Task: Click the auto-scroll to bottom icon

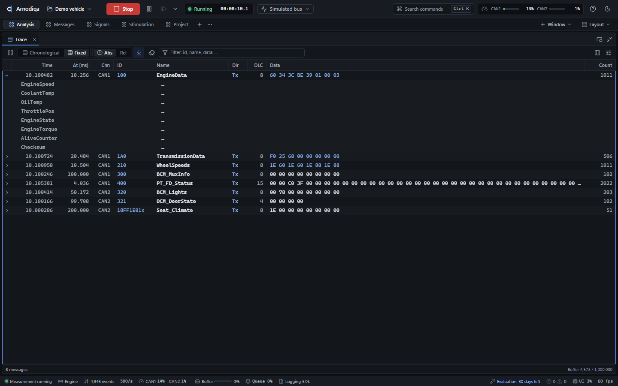Action: (x=139, y=53)
